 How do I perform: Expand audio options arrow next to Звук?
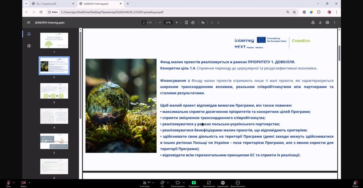point(13,183)
